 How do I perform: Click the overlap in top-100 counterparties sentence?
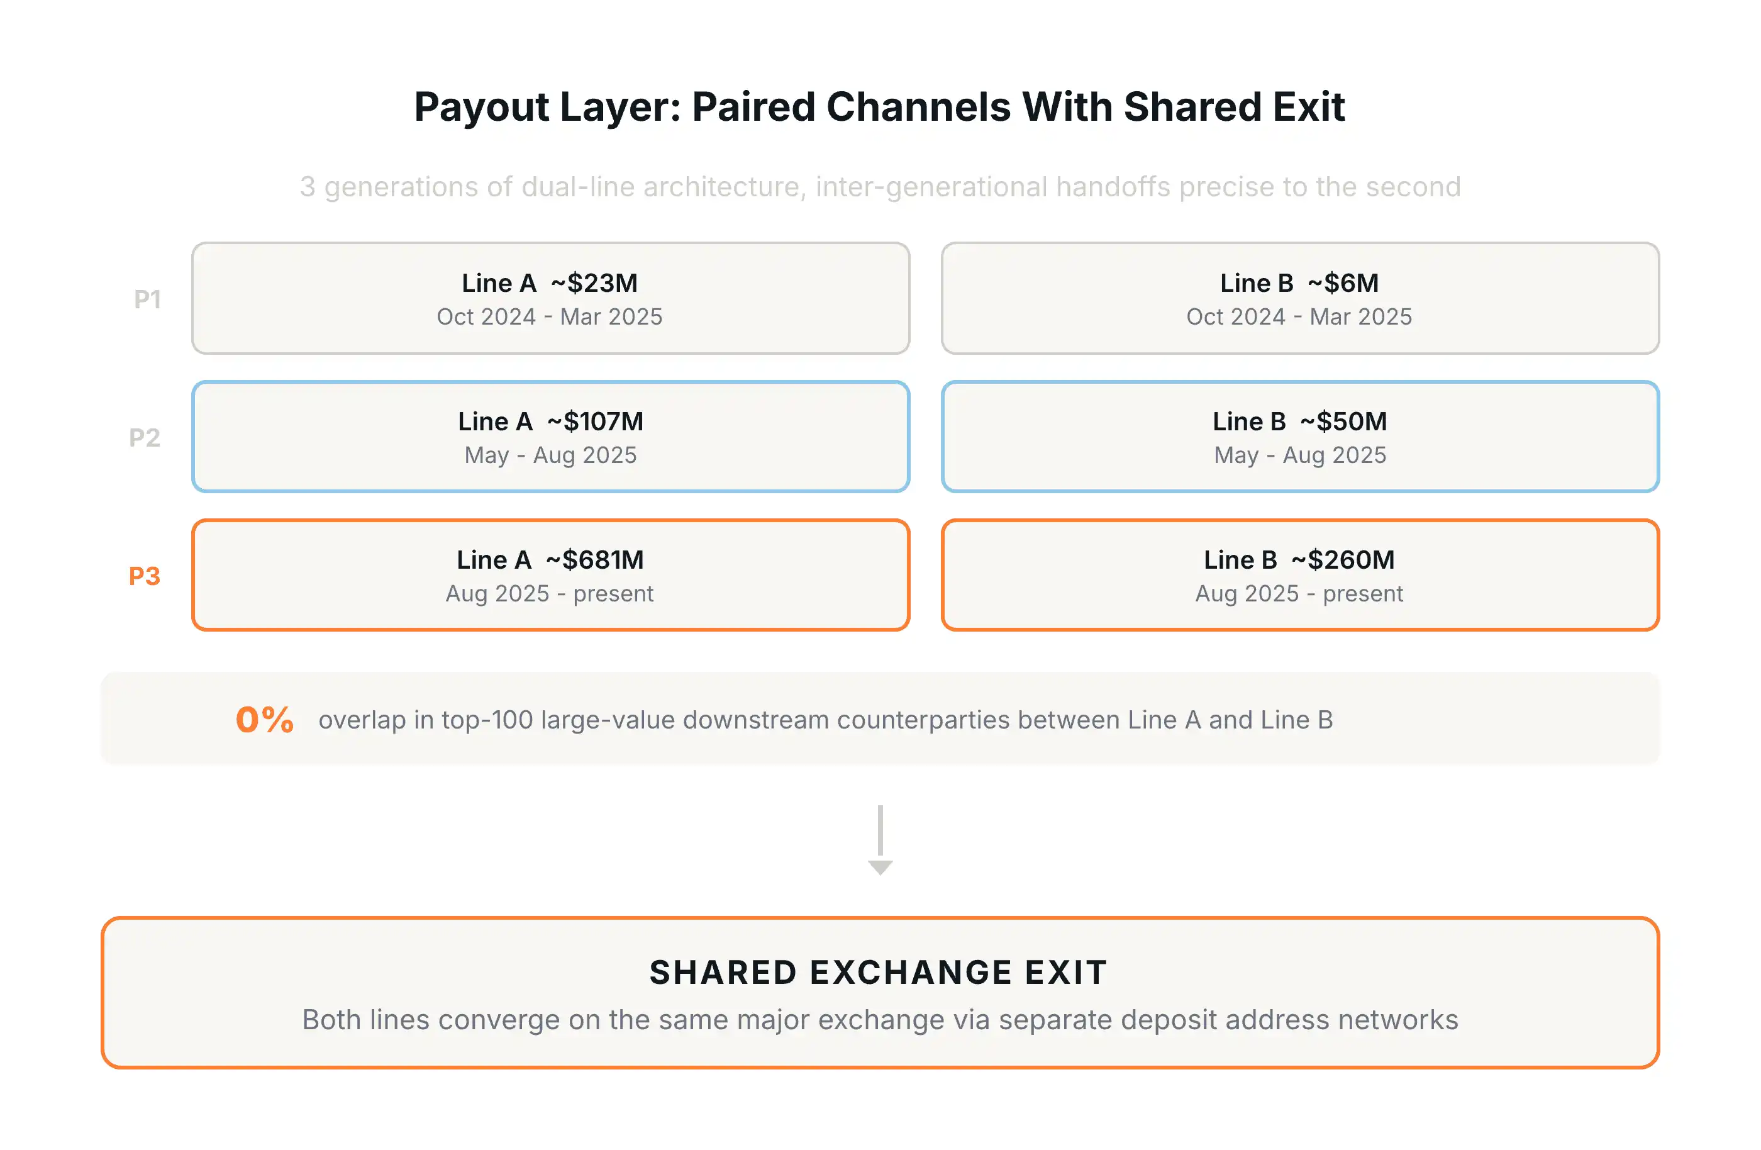825,720
